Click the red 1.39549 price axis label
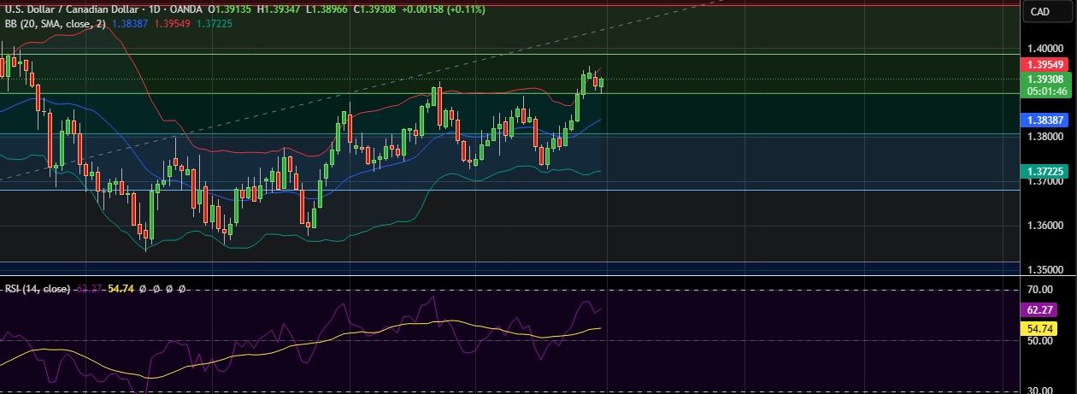Screen dimensions: 1077x394 coord(1045,65)
